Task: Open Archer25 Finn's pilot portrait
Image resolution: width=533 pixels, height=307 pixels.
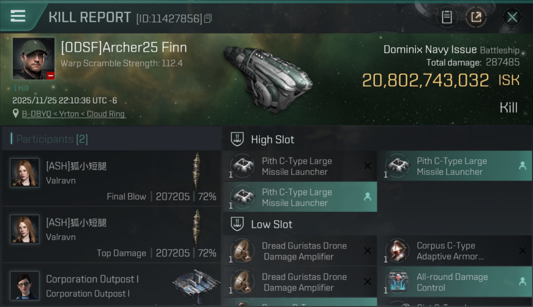Action: [34, 59]
